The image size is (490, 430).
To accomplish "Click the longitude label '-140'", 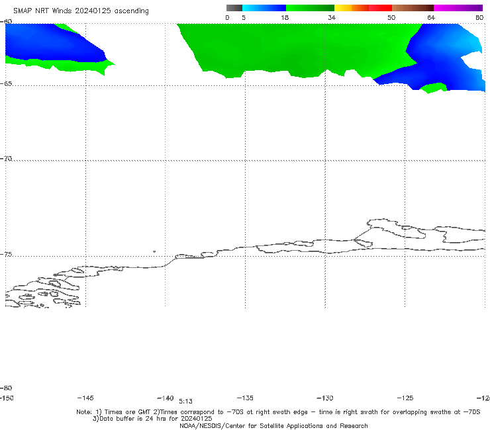I will pos(166,398).
